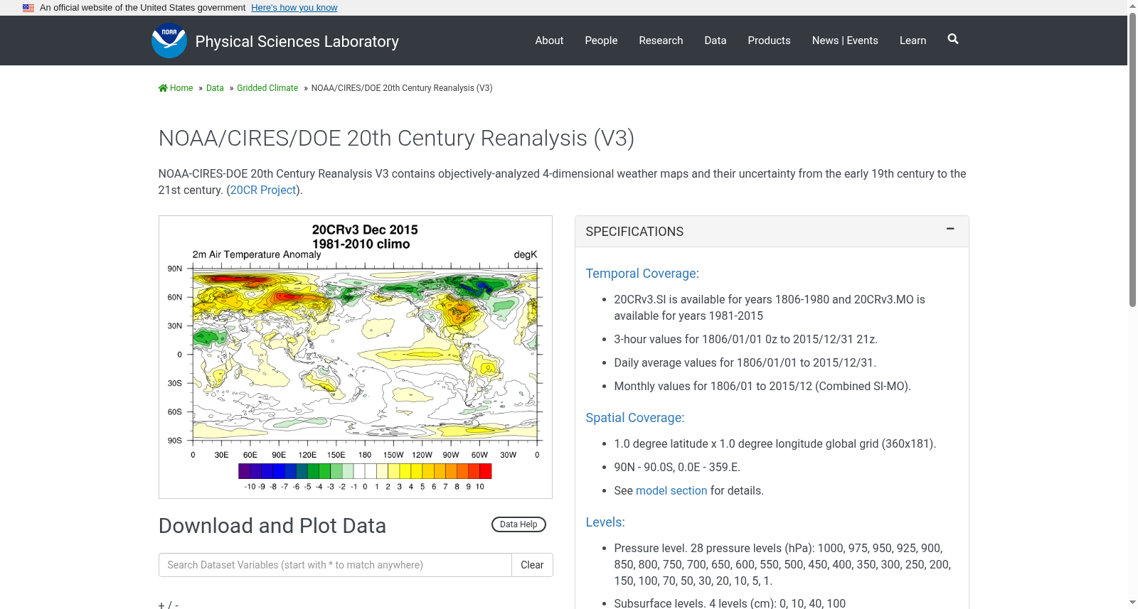Click the Data Help button

pos(519,524)
